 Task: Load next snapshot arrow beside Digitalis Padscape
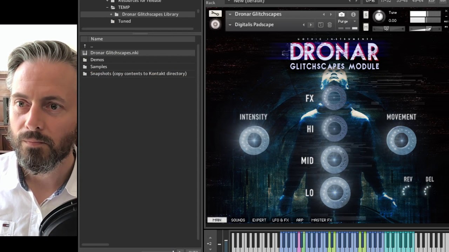coord(310,25)
